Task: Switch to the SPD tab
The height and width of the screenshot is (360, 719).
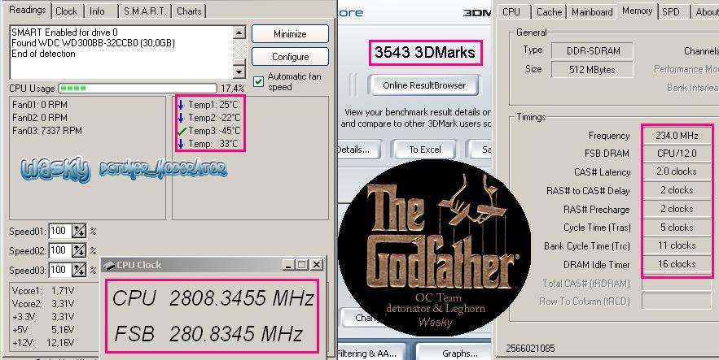Action: [x=671, y=12]
